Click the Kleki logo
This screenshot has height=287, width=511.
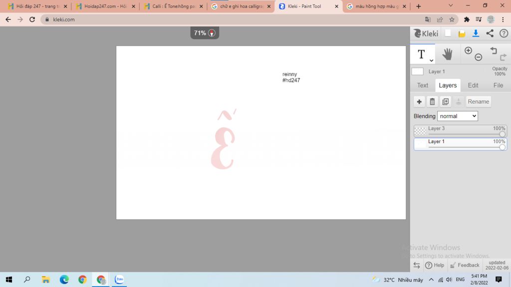pyautogui.click(x=426, y=33)
